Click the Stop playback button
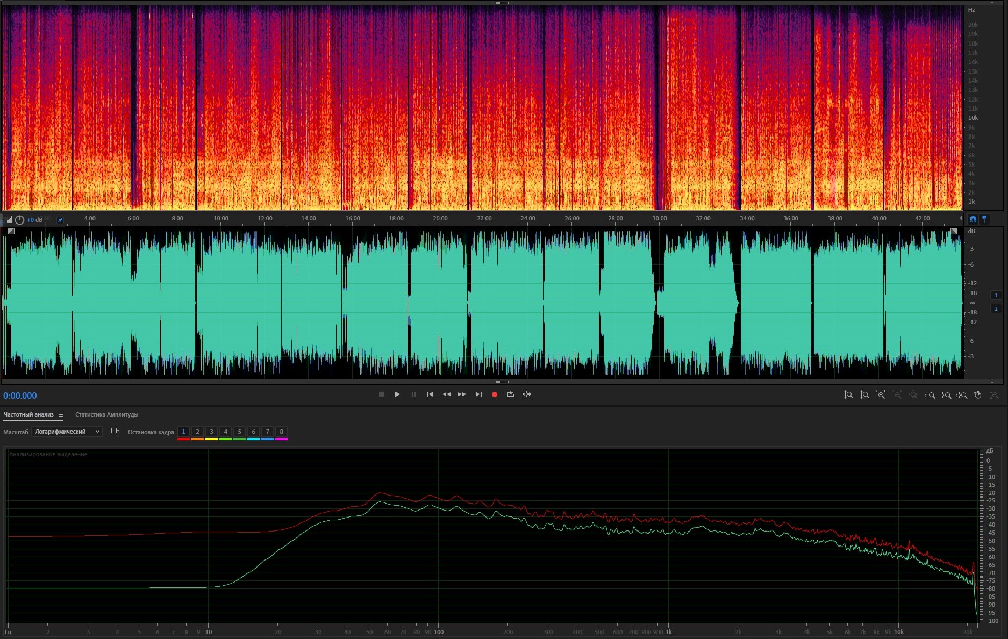 (x=381, y=394)
